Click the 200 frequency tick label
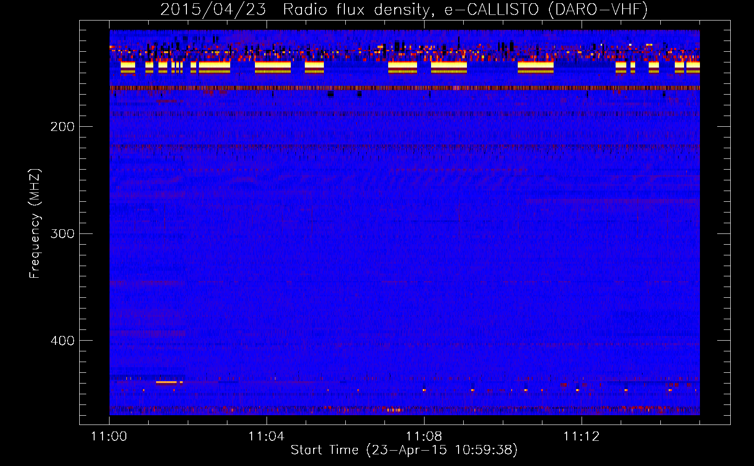The height and width of the screenshot is (466, 754). 62,127
